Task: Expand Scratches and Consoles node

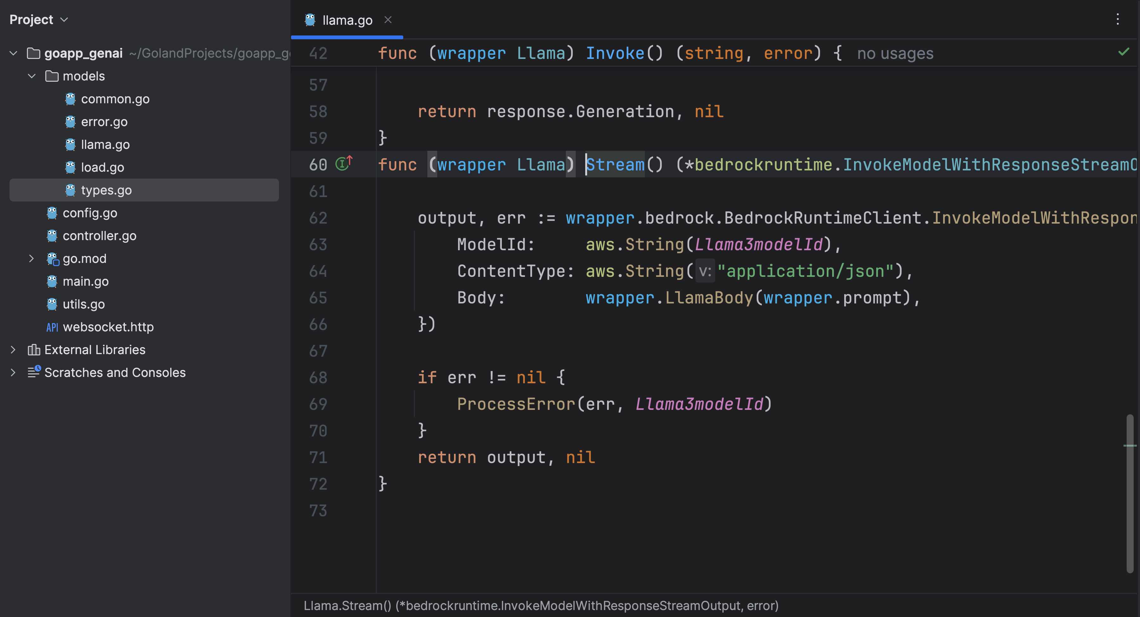Action: [13, 372]
